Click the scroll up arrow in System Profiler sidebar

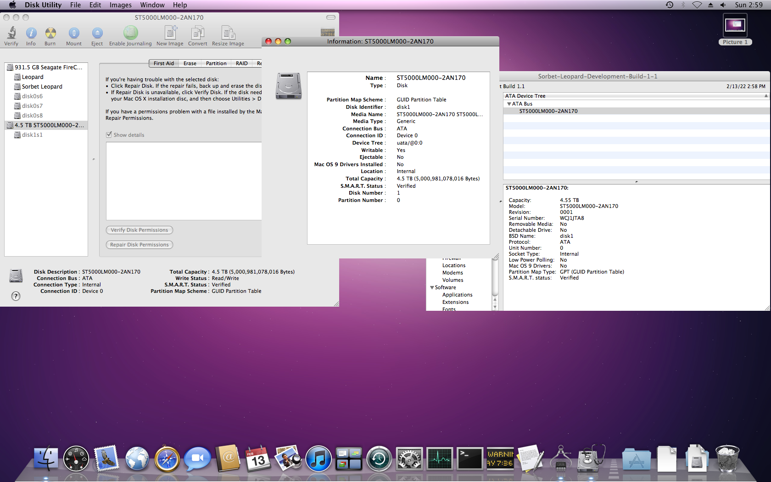point(495,300)
